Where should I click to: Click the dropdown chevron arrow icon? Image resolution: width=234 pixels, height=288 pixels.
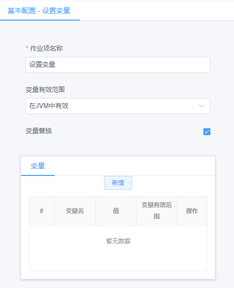(201, 106)
